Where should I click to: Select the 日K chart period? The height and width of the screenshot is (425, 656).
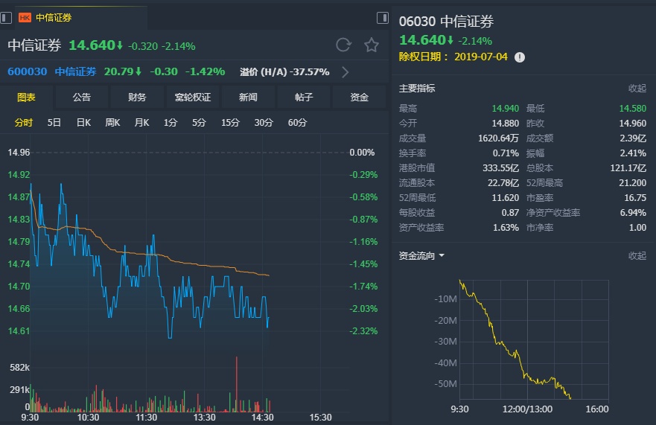(83, 123)
